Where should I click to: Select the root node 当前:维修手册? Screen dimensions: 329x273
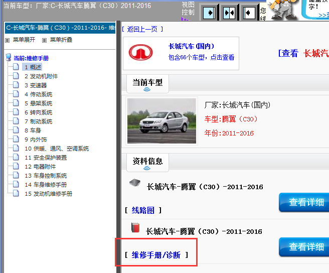pos(31,58)
